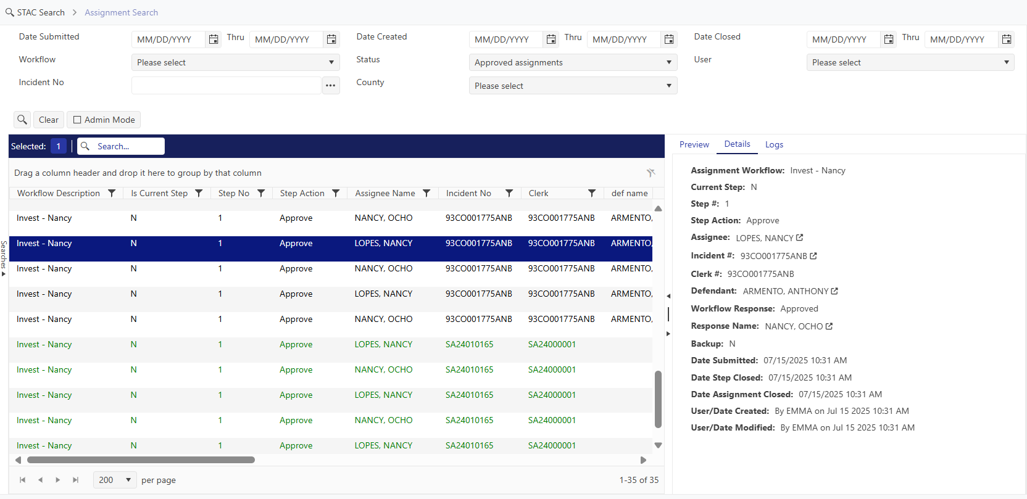The height and width of the screenshot is (499, 1027).
Task: Clear grid filters icon in group bar
Action: pyautogui.click(x=651, y=173)
